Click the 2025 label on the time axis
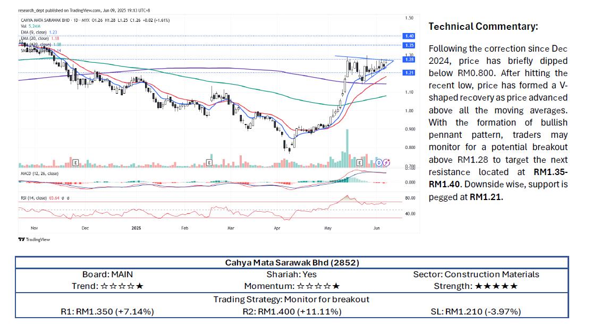592x332 pixels. pos(136,228)
